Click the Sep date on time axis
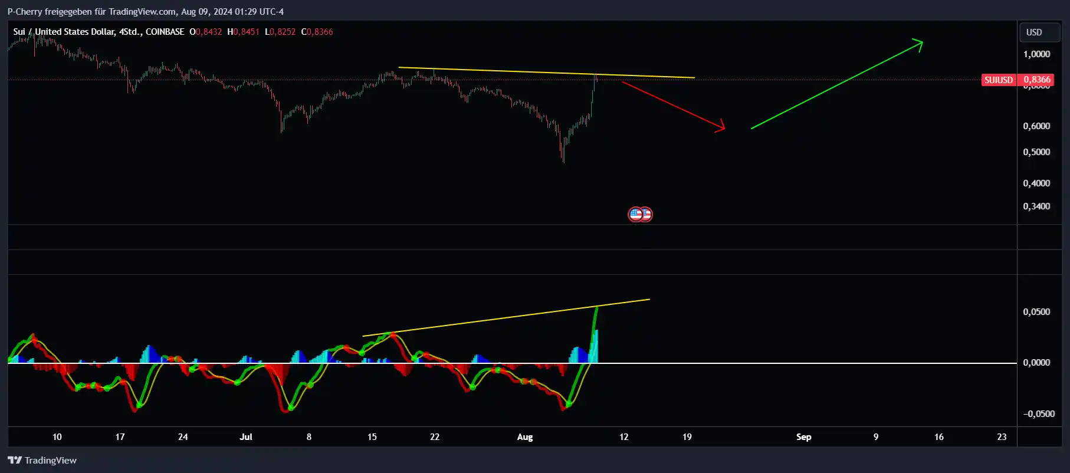The width and height of the screenshot is (1070, 473). 803,437
